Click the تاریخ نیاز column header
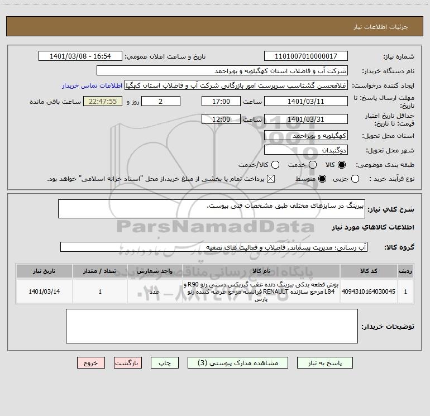 44,271
